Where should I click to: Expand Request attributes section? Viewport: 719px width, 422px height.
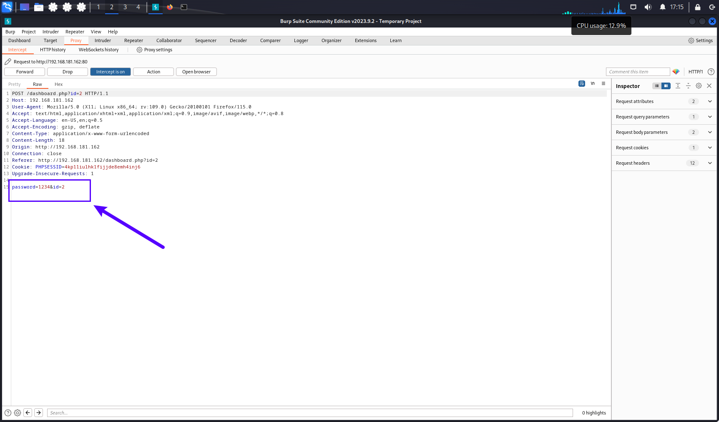664,101
